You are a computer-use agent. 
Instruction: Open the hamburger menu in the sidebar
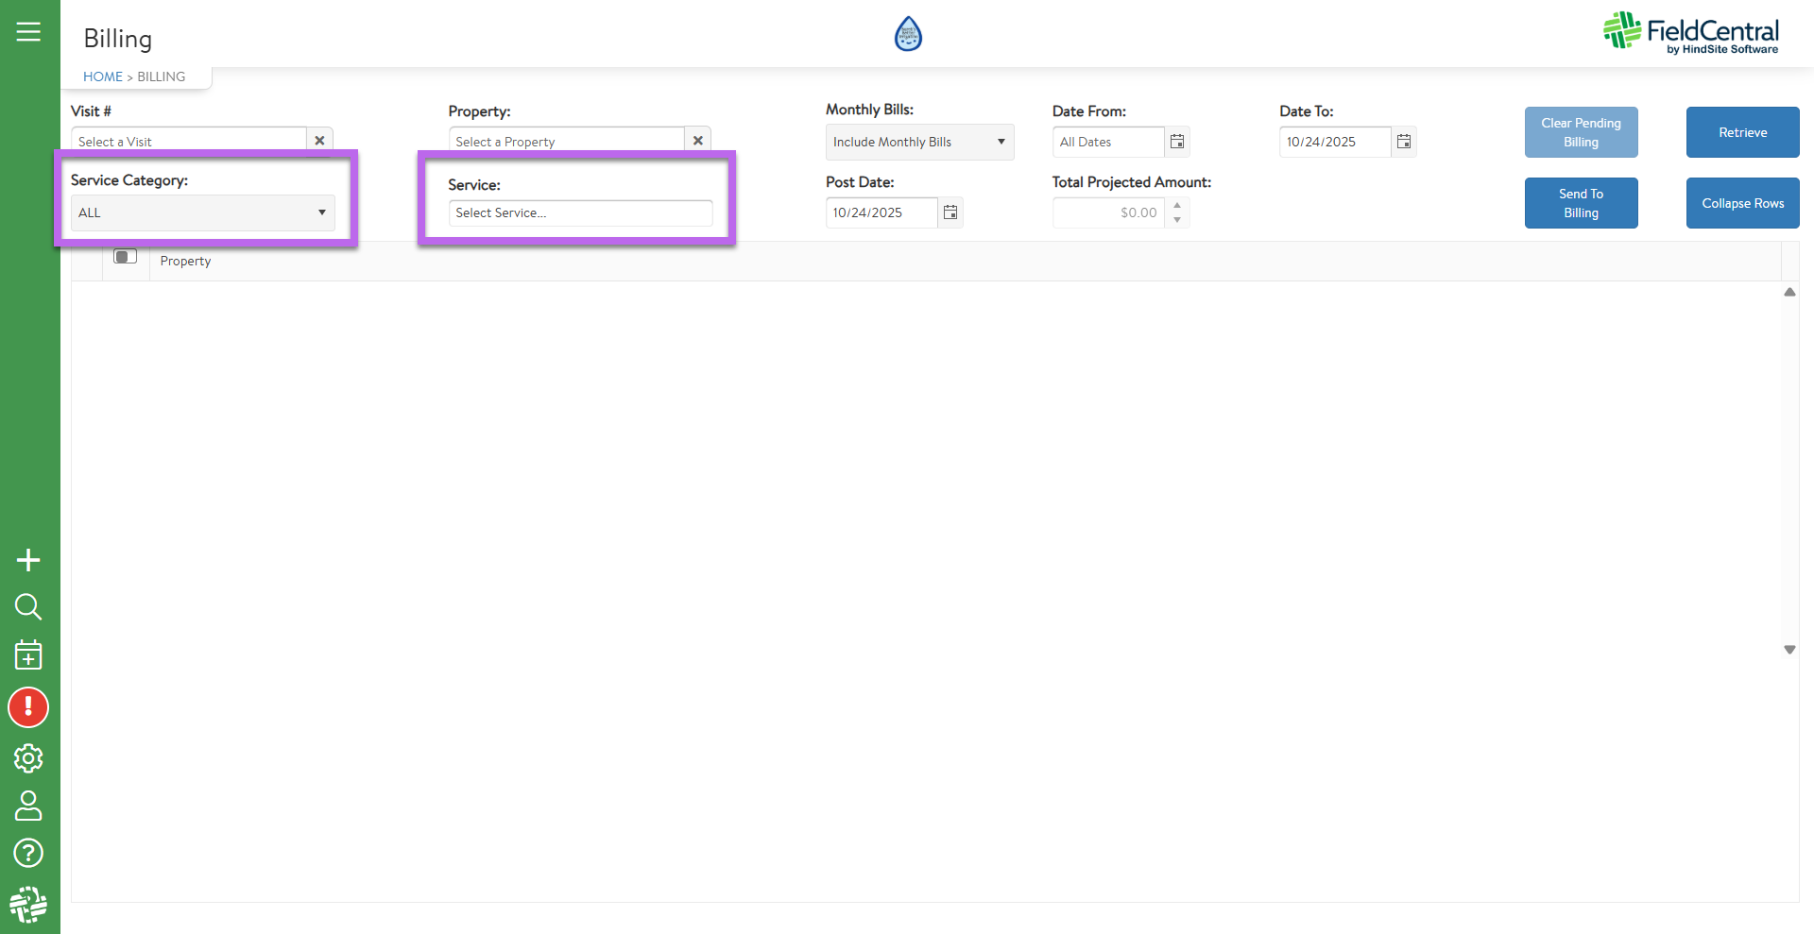pos(28,32)
